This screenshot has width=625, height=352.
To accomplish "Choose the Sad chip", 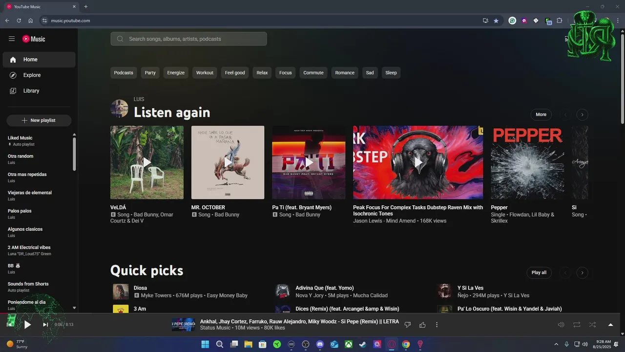I will tap(370, 73).
